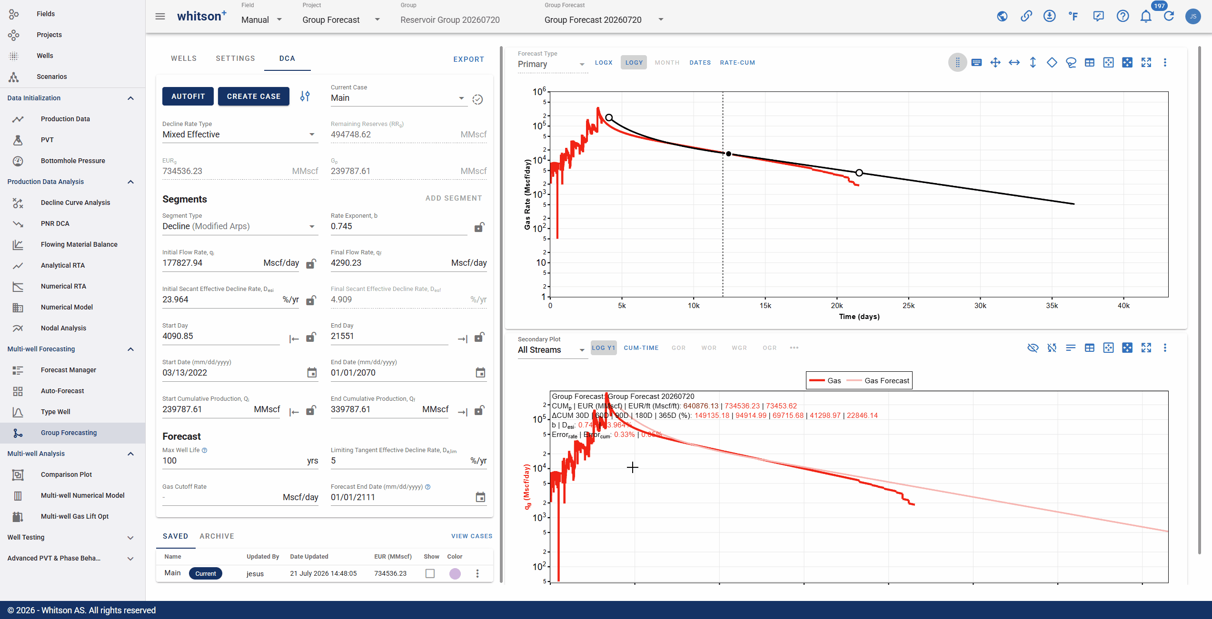The image size is (1212, 619).
Task: Click the CREATE CASE button
Action: click(254, 97)
